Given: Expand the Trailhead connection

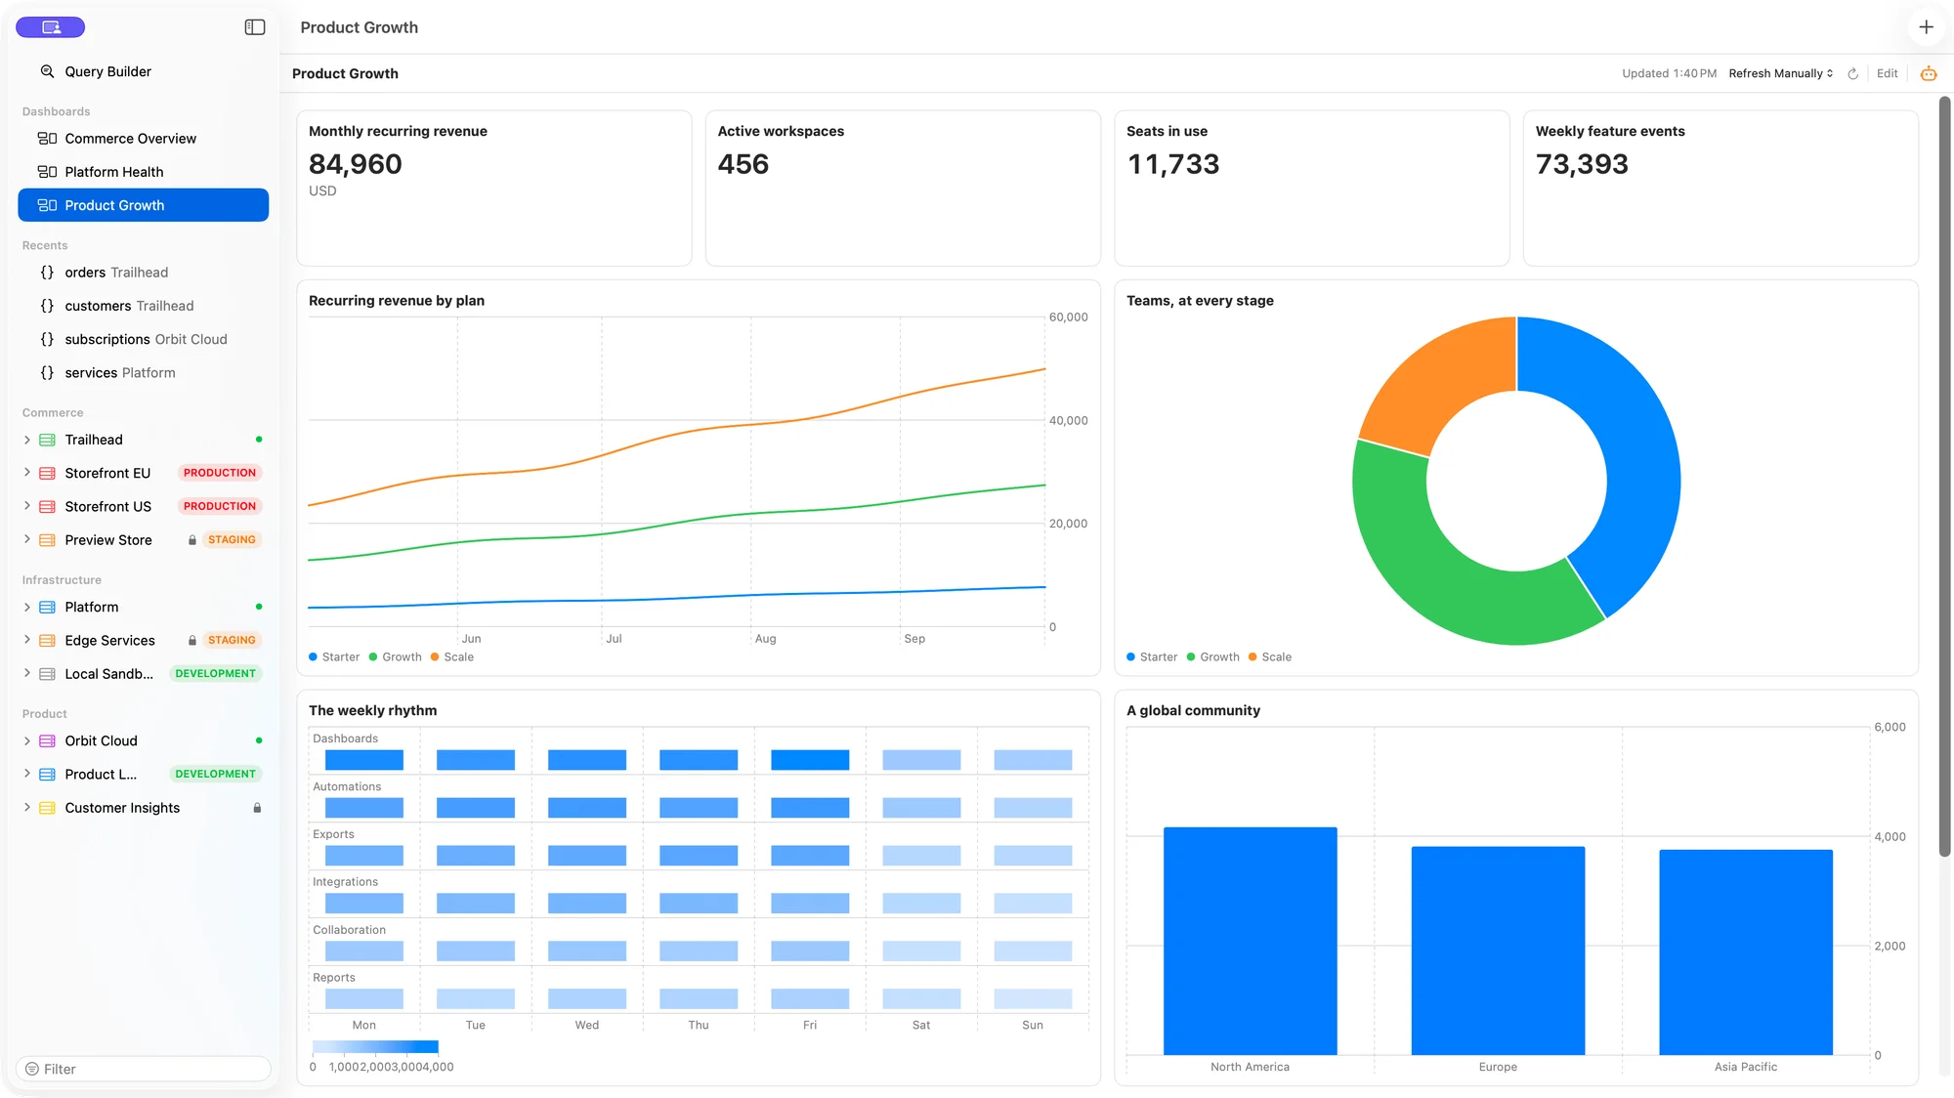Looking at the screenshot, I should [x=27, y=440].
